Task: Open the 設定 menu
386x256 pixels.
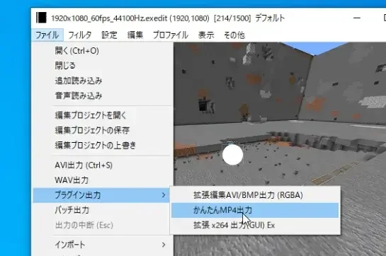Action: coord(109,35)
